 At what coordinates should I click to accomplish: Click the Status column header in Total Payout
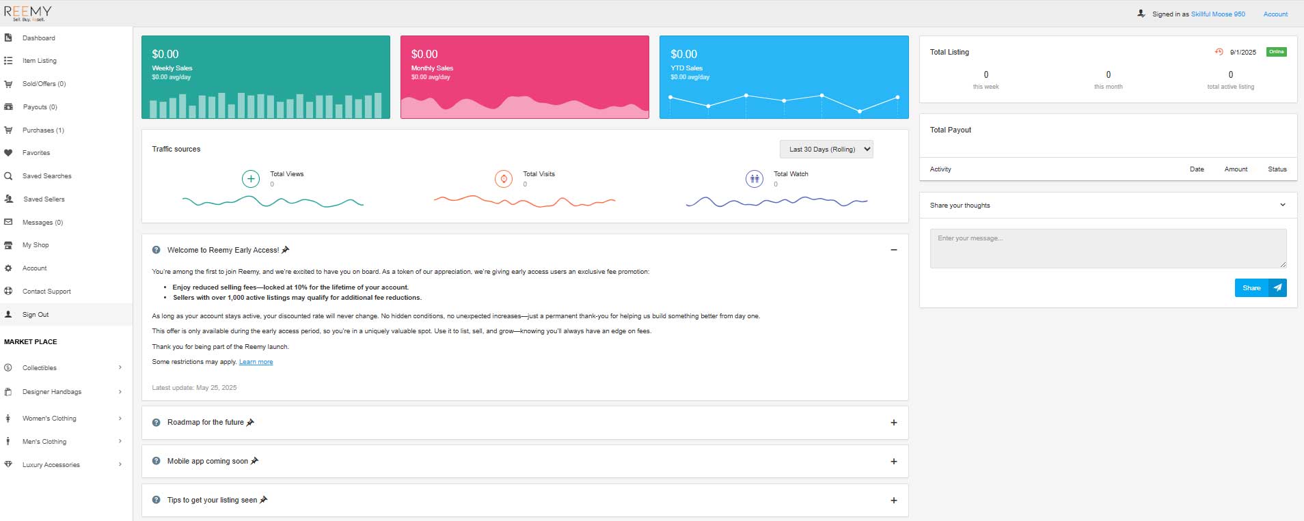(1277, 169)
